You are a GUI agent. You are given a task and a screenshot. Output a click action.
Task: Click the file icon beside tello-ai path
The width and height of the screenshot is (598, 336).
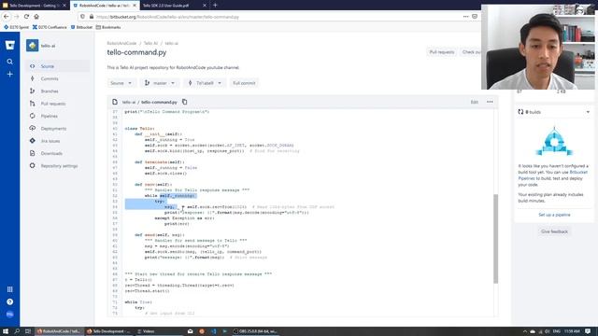[x=115, y=102]
